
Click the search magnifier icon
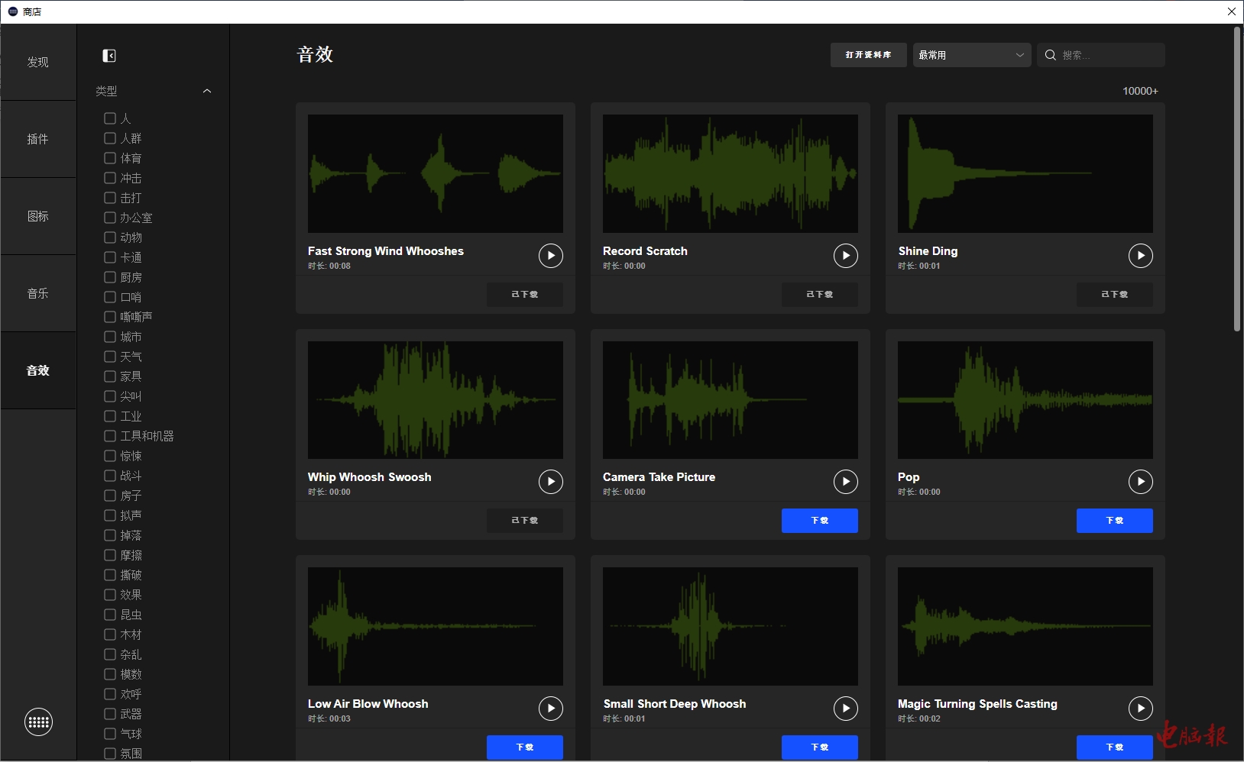click(1051, 55)
